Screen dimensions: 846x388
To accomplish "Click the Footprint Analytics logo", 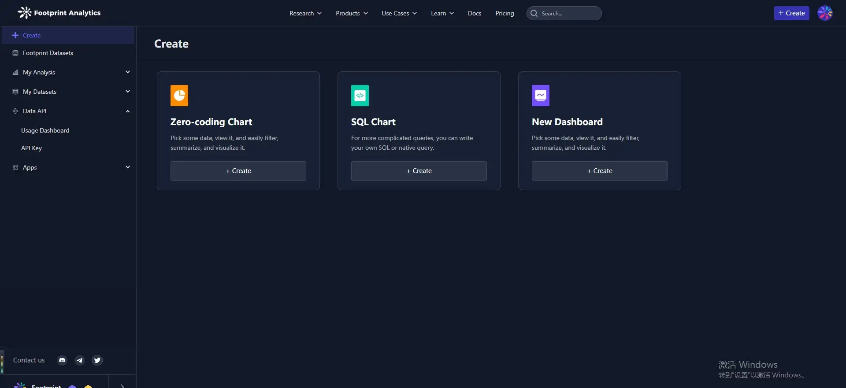I will (x=59, y=13).
